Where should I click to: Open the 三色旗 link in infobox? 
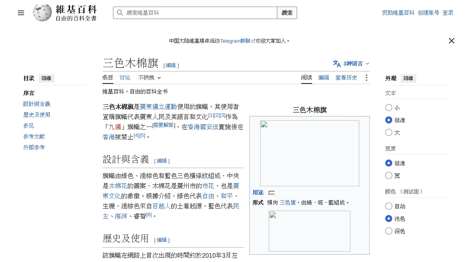tap(288, 202)
